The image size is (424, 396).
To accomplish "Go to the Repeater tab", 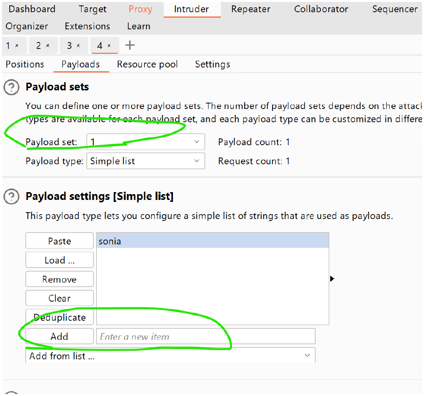I will (x=251, y=9).
